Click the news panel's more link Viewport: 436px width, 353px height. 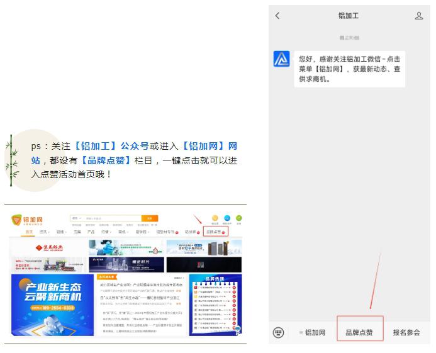(179, 277)
